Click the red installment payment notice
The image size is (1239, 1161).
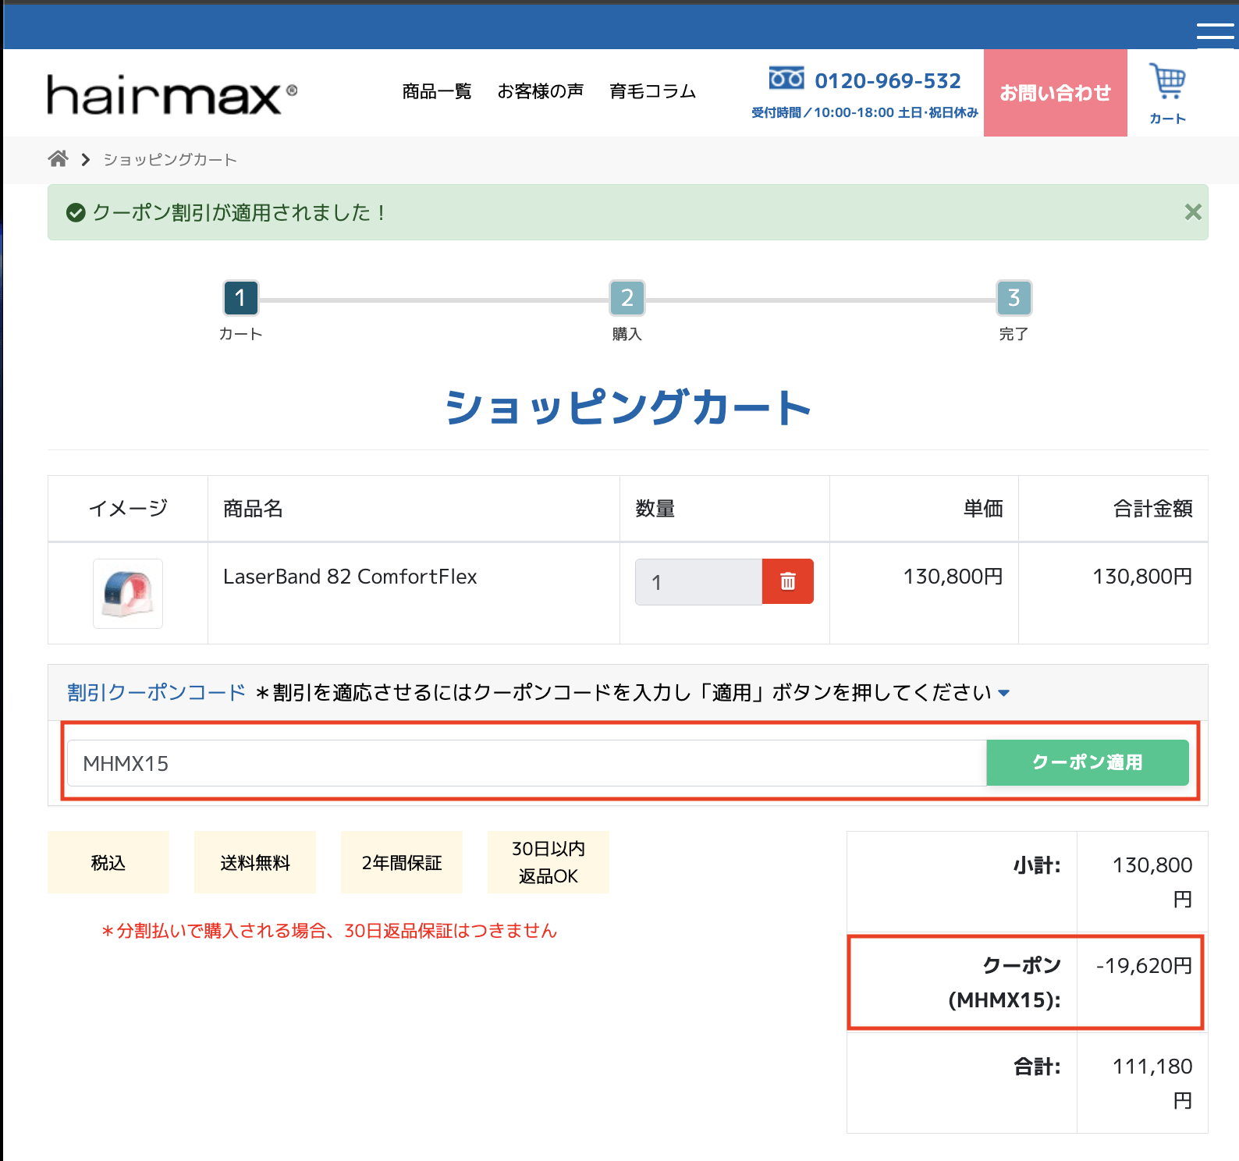[x=329, y=931]
